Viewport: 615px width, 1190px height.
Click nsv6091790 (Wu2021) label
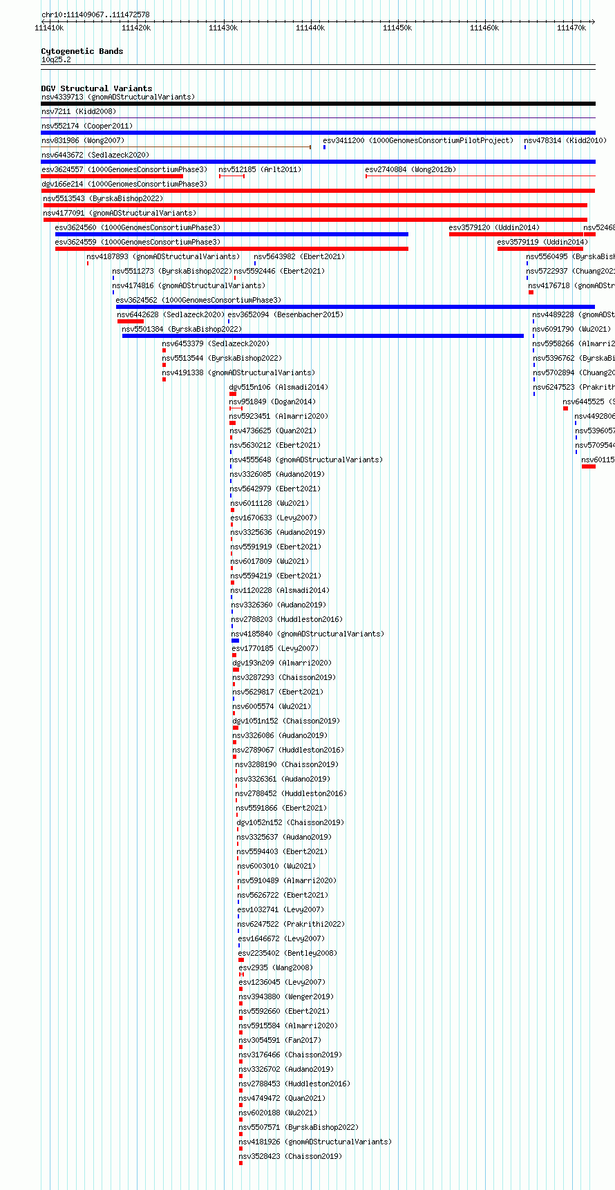point(571,329)
